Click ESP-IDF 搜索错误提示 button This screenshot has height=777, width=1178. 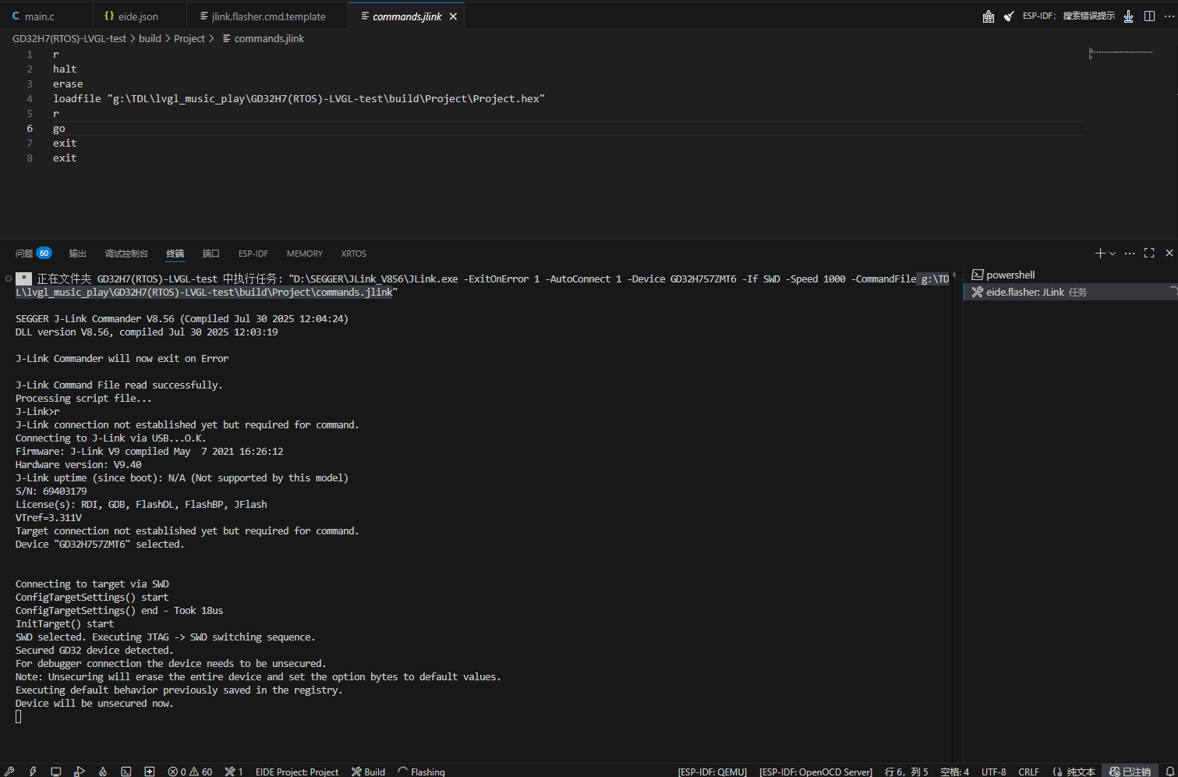point(1069,16)
